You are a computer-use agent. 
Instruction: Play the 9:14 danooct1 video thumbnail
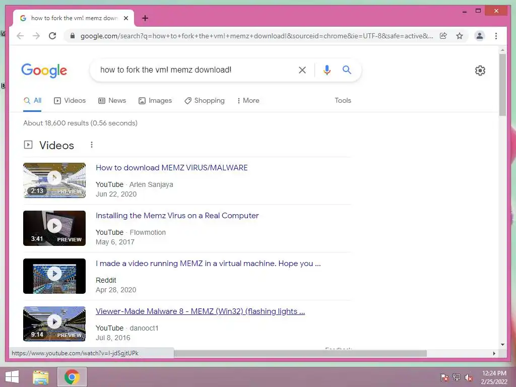(x=54, y=324)
